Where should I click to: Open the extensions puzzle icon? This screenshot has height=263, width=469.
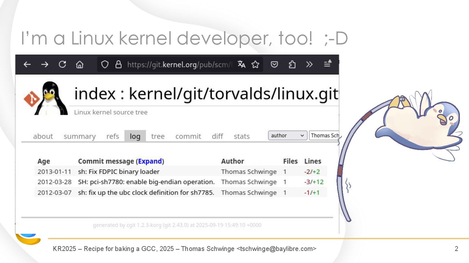click(292, 65)
